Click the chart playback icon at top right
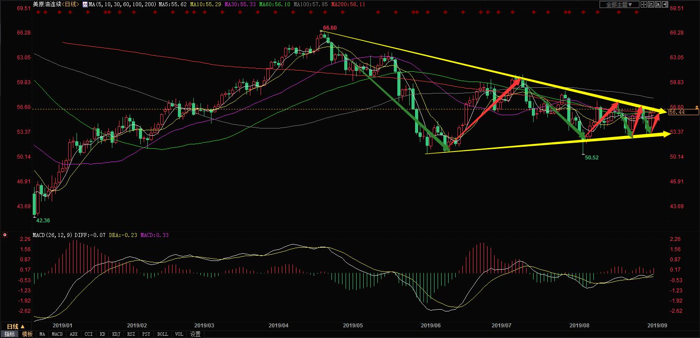Viewport: 700px width, 338px height. click(x=658, y=4)
